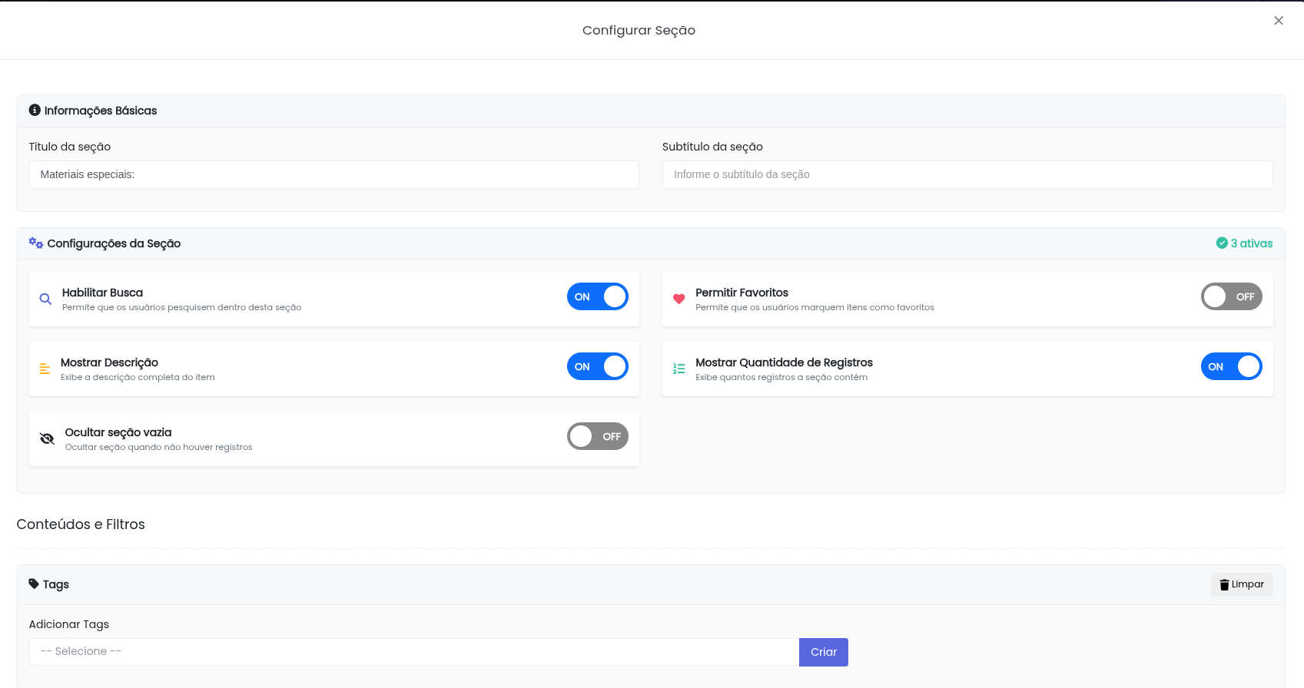Click the heart icon for Permitir Favoritos
This screenshot has height=688, width=1304.
tap(679, 299)
